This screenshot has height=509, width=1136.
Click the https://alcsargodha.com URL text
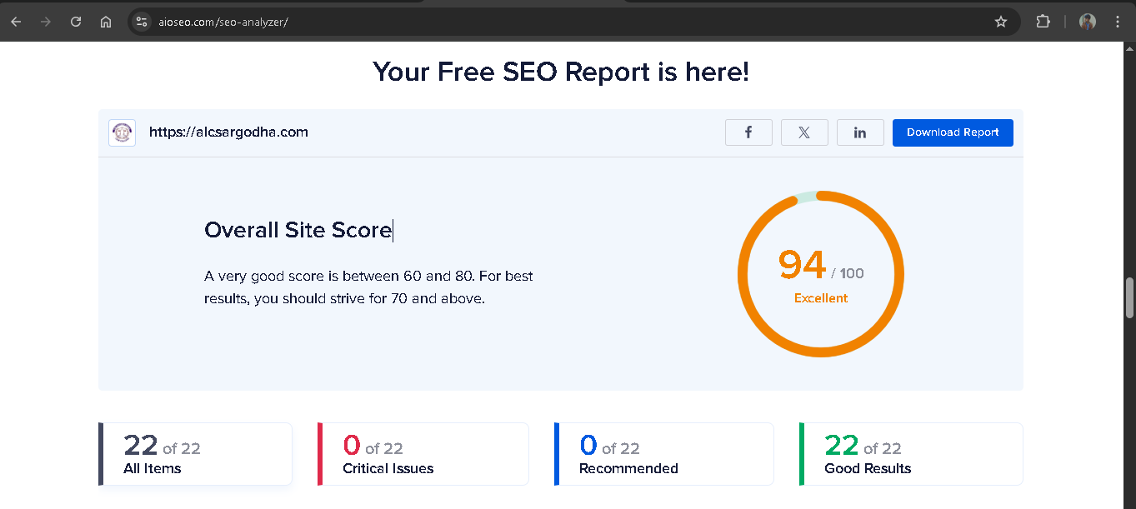[x=228, y=132]
